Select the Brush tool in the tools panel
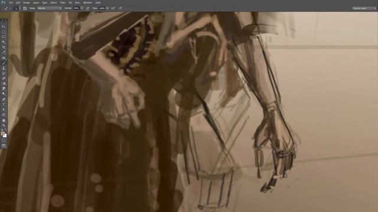The width and height of the screenshot is (378, 212). [x=4, y=63]
